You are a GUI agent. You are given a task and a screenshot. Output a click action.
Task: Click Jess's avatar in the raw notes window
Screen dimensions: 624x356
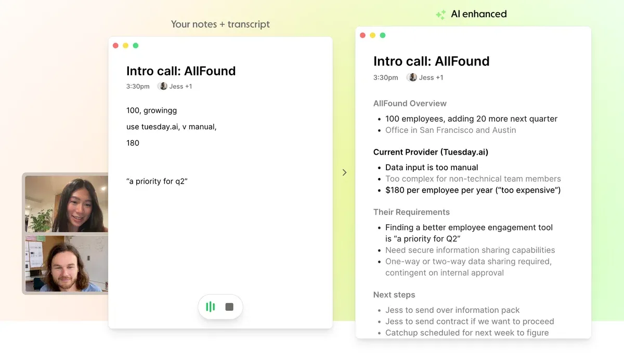(x=163, y=86)
